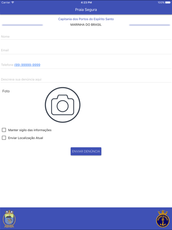
Task: Focus the Email input field
Action: [x=86, y=50]
